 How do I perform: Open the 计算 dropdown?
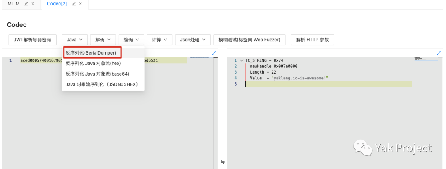159,40
